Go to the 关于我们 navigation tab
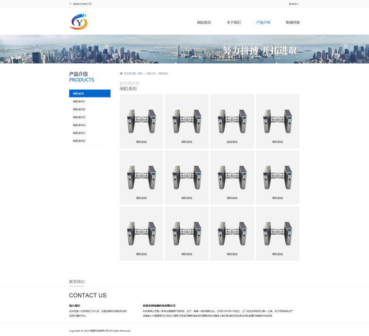Viewport: 369px width, 336px height. (233, 22)
